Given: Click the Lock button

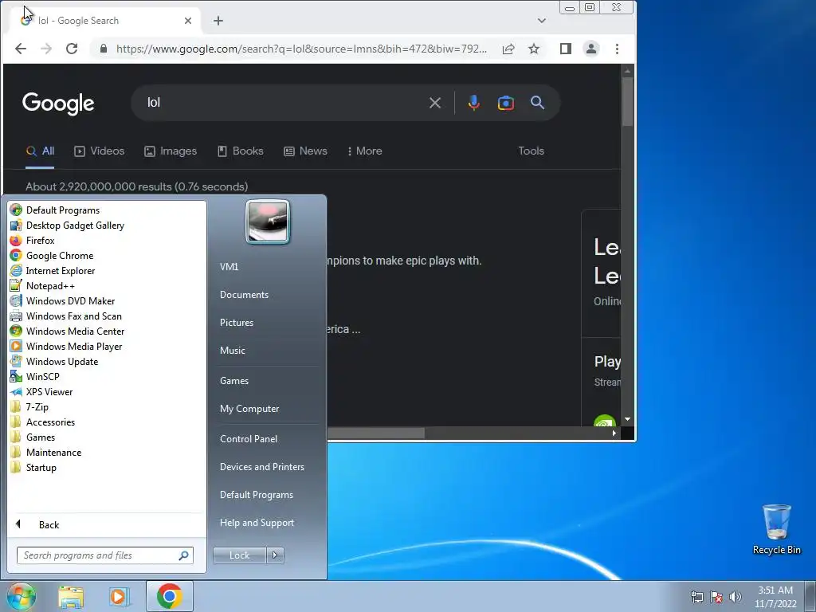Looking at the screenshot, I should [239, 555].
